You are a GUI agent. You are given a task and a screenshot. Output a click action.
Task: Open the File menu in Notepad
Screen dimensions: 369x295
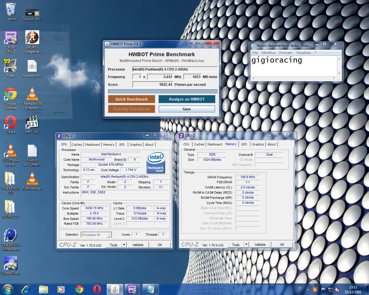[x=255, y=53]
